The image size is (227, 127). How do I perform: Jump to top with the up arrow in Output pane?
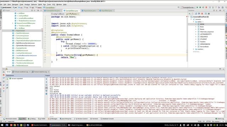(x=46, y=79)
